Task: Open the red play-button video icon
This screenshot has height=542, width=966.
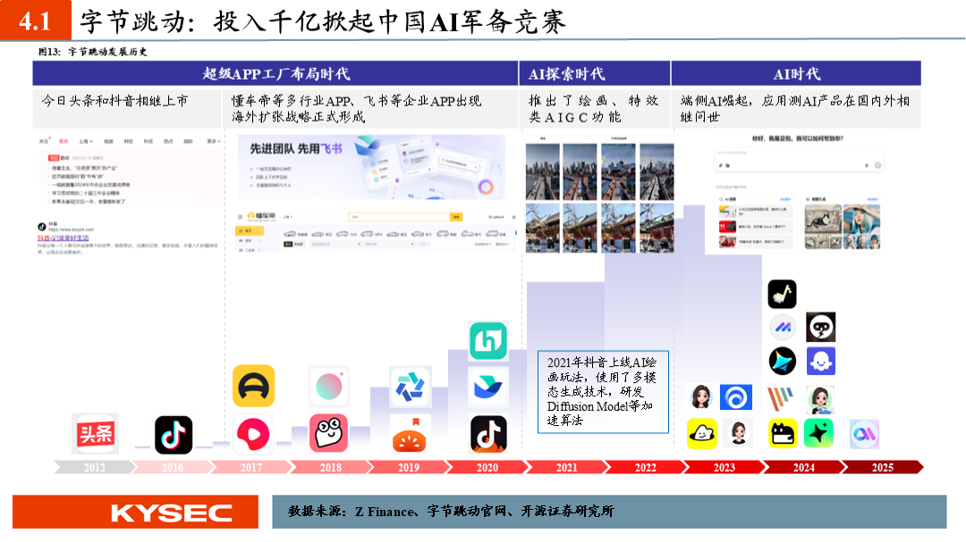Action: tap(253, 434)
